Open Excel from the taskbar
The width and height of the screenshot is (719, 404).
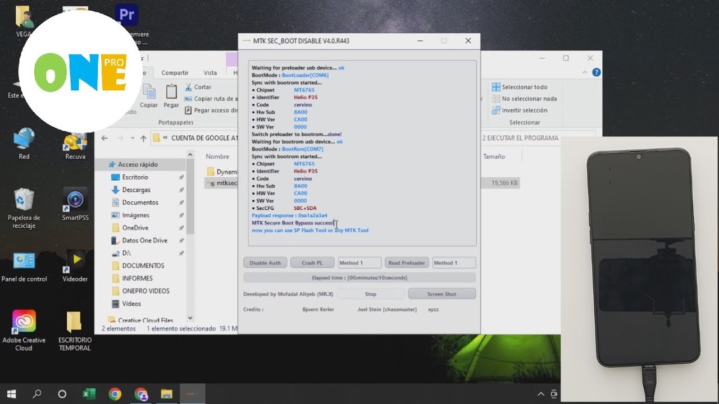89,394
